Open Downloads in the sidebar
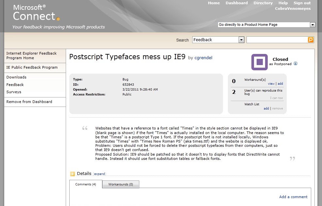This screenshot has height=206, width=322. click(16, 77)
